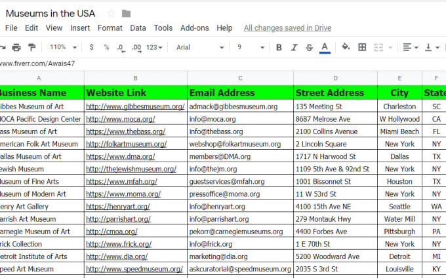The image size is (446, 278).
Task: Select the Email Address header cell
Action: (x=240, y=92)
